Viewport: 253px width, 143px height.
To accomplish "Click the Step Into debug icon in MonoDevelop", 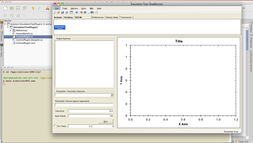I will (12, 15).
